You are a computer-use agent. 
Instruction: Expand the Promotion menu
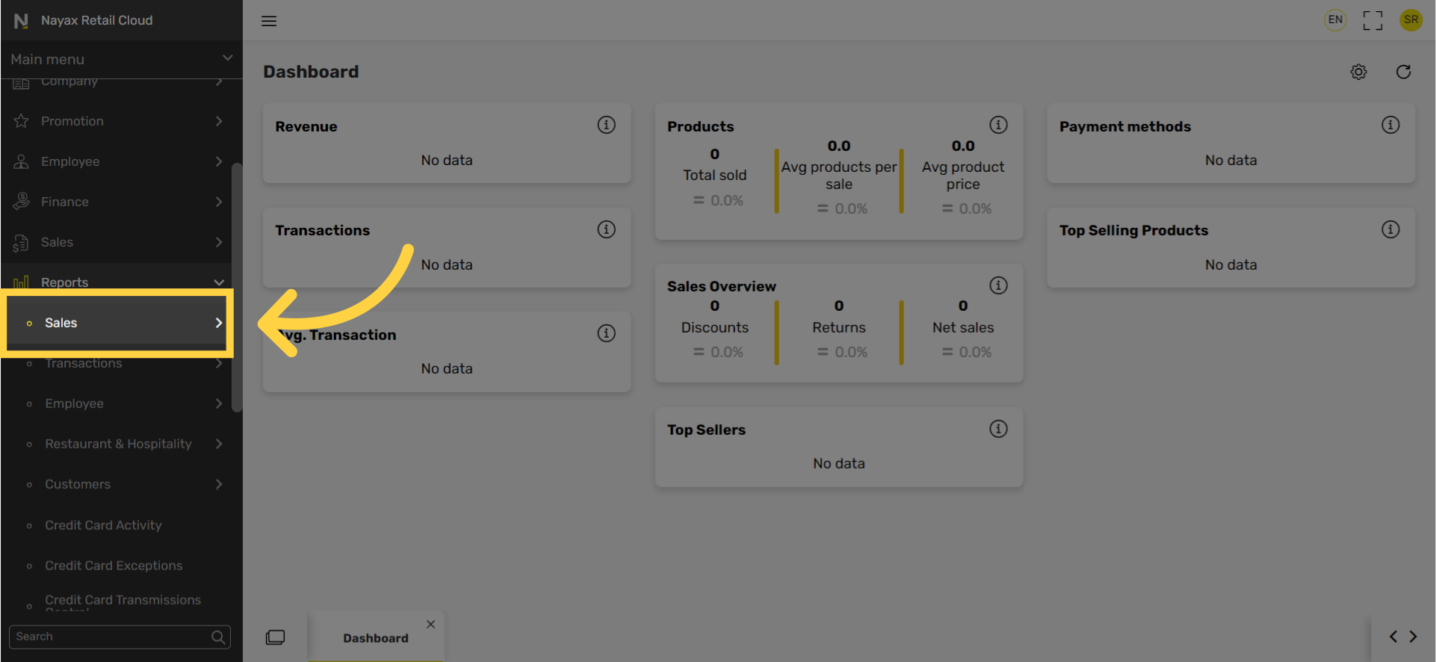[x=117, y=121]
